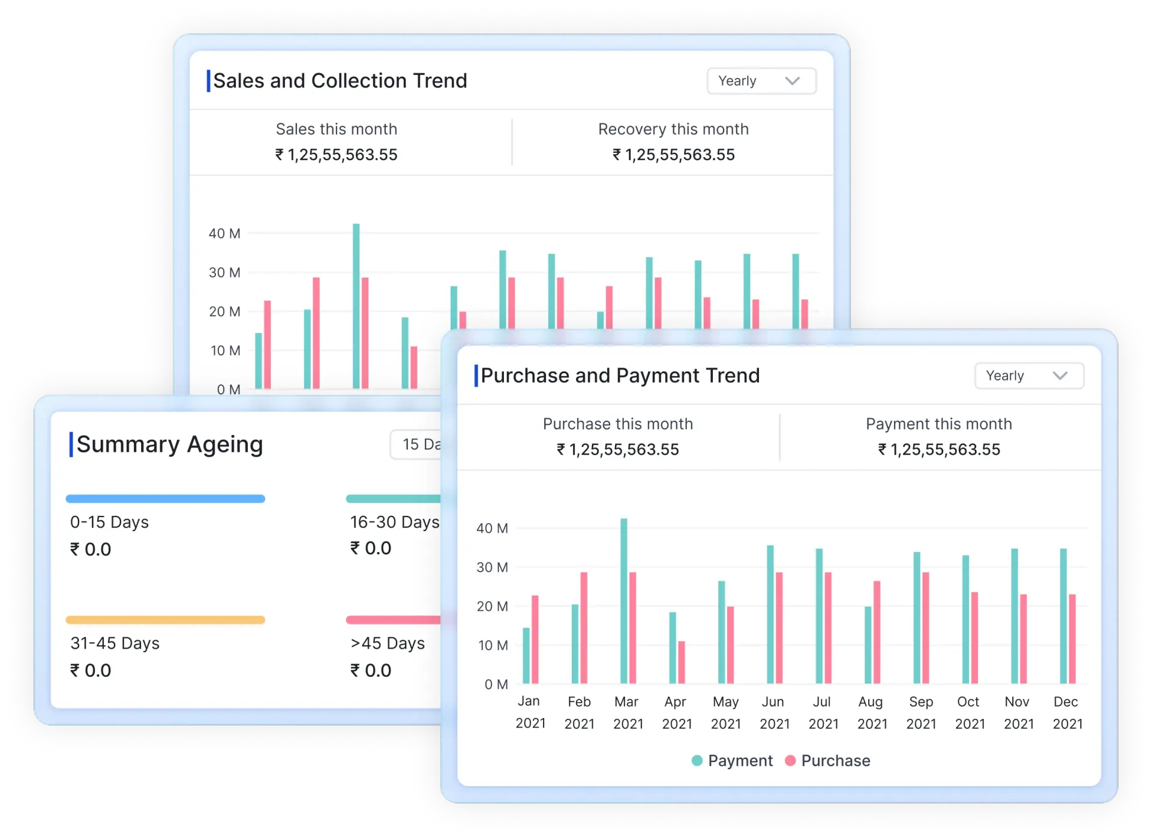Screen dimensions: 1152x837
Task: Click the 31-45 Days orange progress bar
Action: click(166, 620)
